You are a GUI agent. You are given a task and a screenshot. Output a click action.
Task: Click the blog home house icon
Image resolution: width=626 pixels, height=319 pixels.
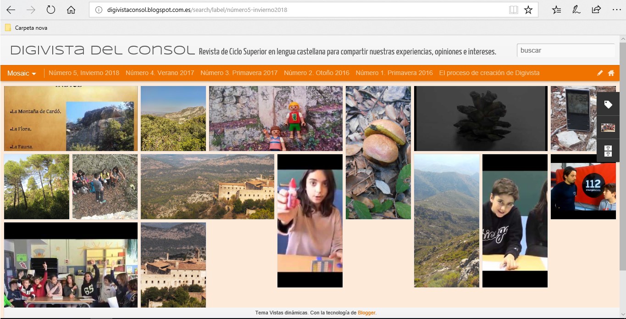611,73
